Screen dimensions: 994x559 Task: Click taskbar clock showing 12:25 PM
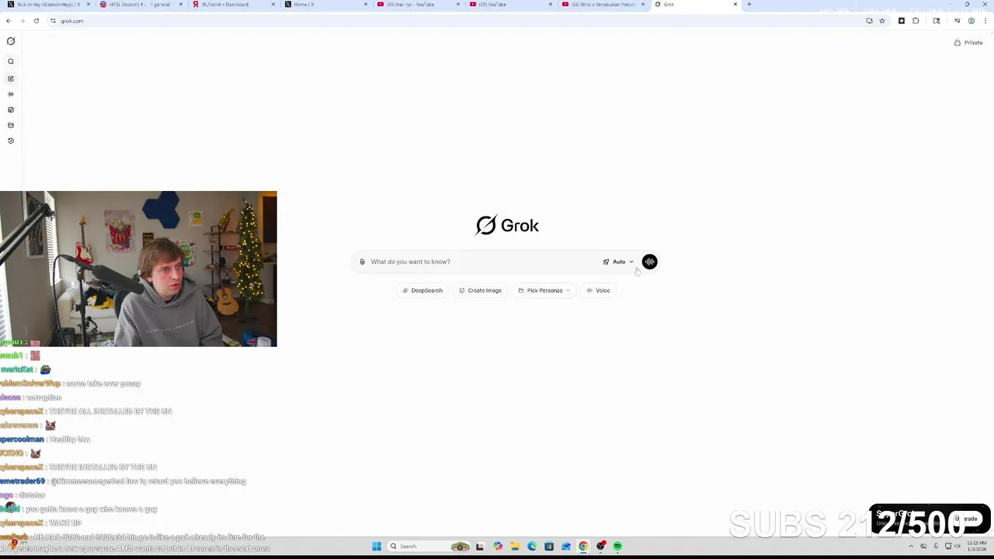pyautogui.click(x=976, y=547)
